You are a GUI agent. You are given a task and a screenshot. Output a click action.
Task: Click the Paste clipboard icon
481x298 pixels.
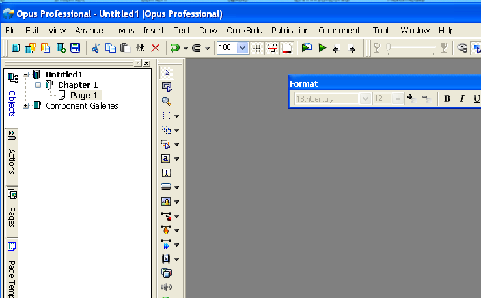126,48
